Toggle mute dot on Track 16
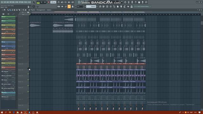Screen dimensions: 203x114 coord(28,109)
